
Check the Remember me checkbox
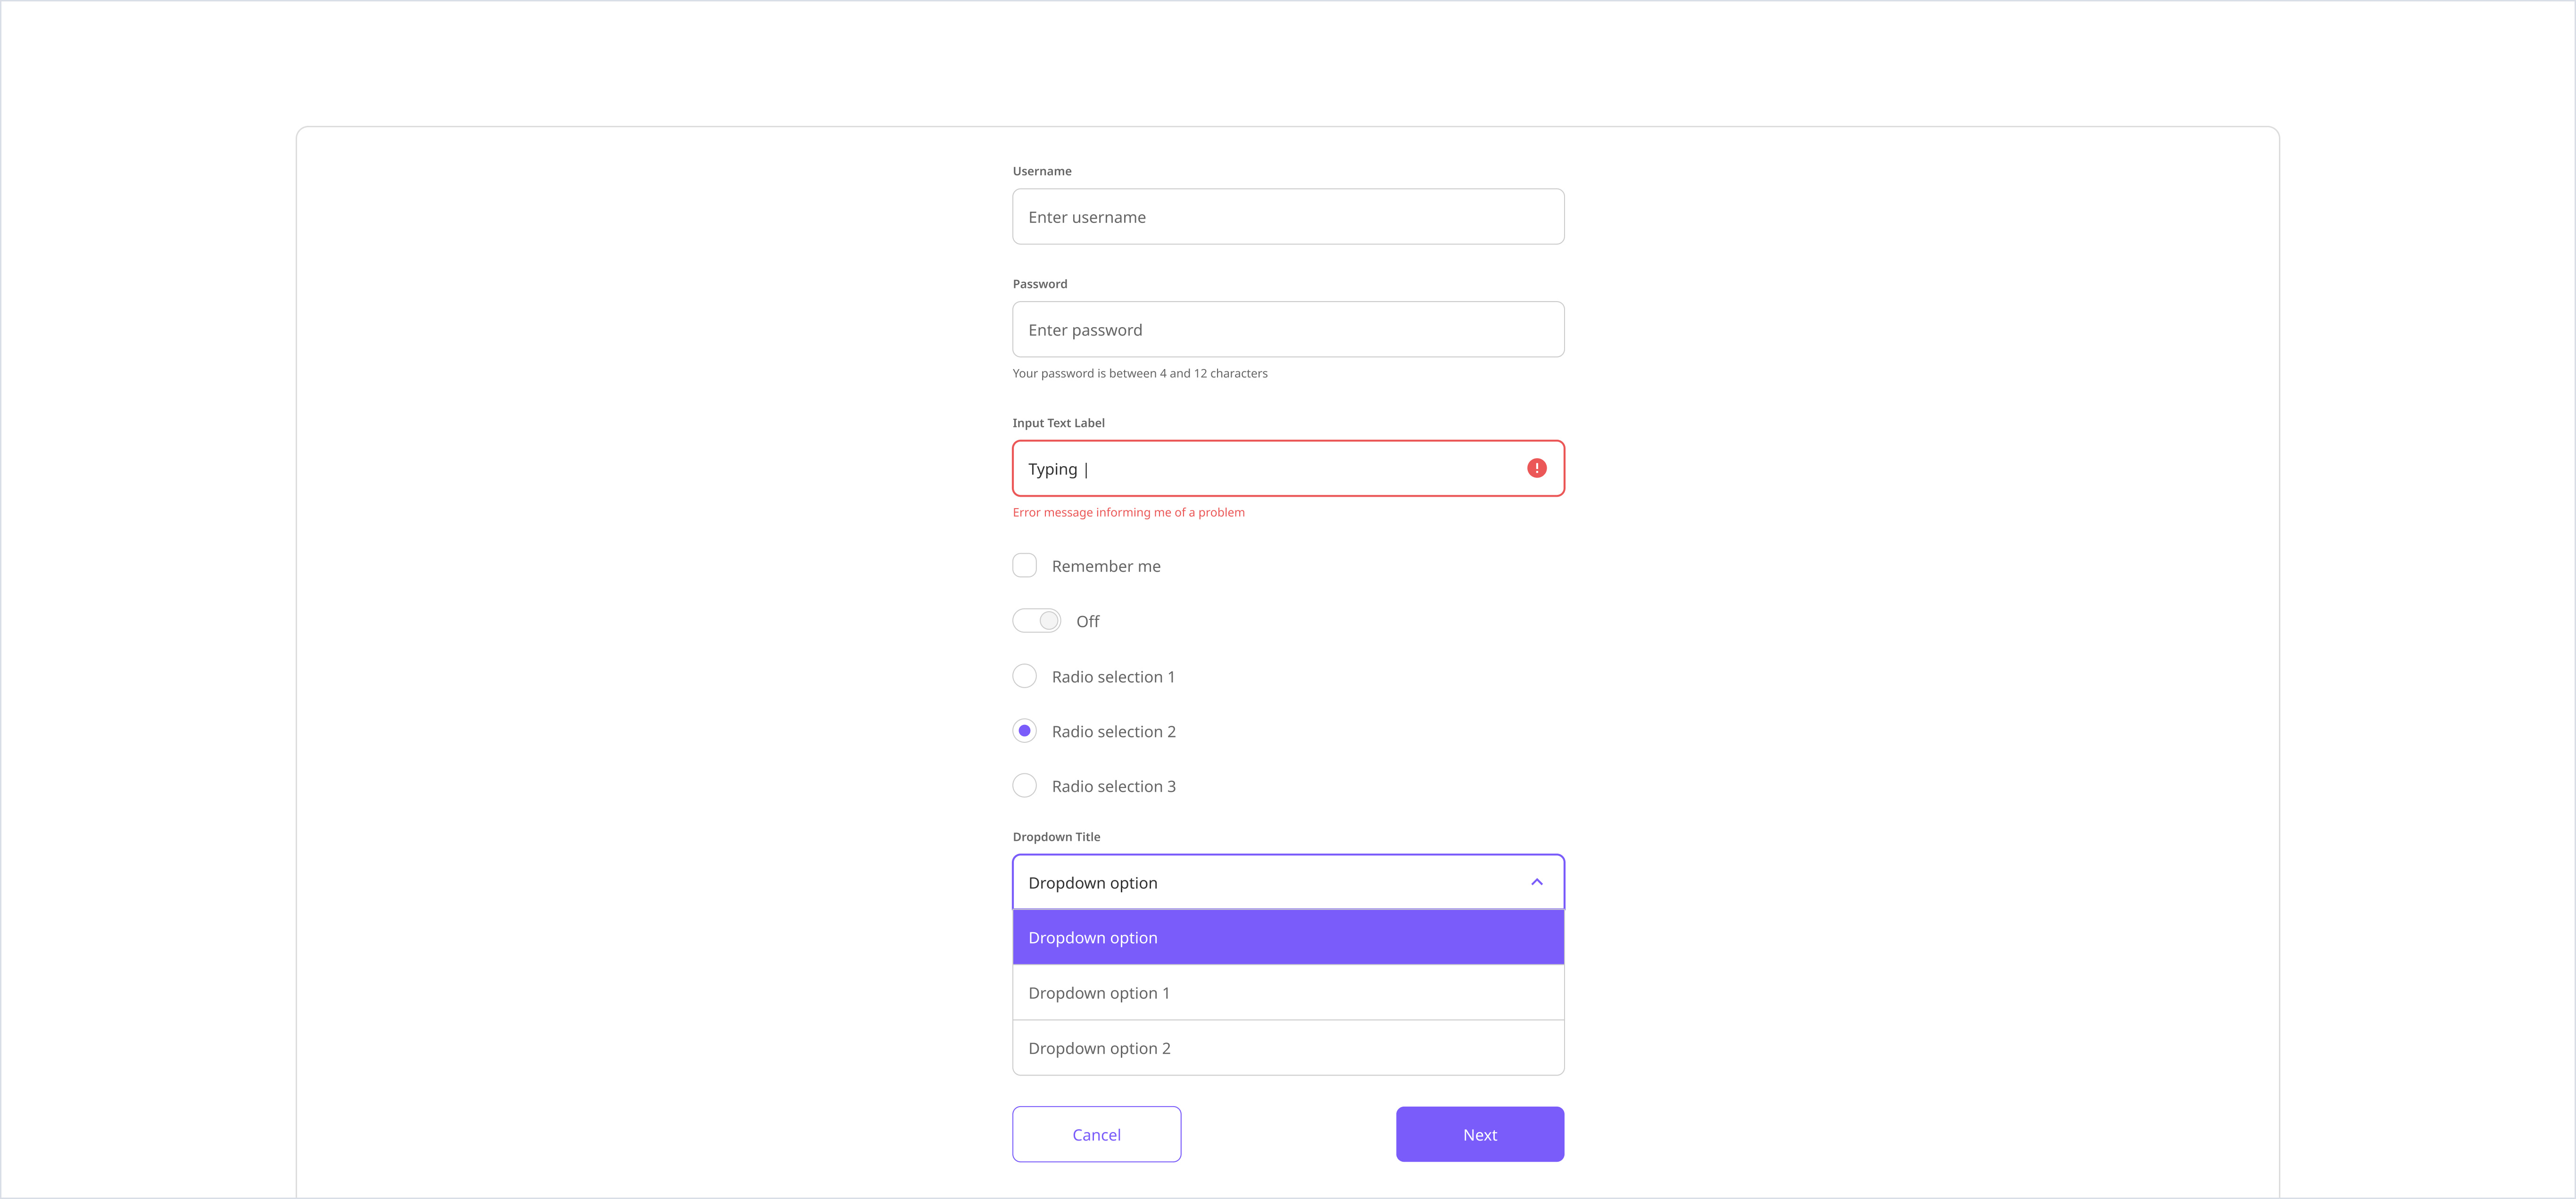(1024, 566)
